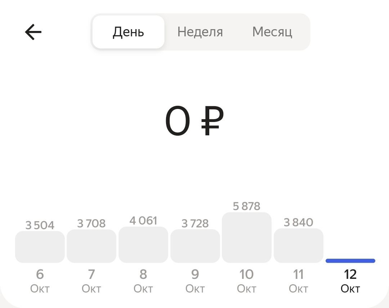Choose the 7 Окт date label
Screen dimensions: 389x308
91,281
